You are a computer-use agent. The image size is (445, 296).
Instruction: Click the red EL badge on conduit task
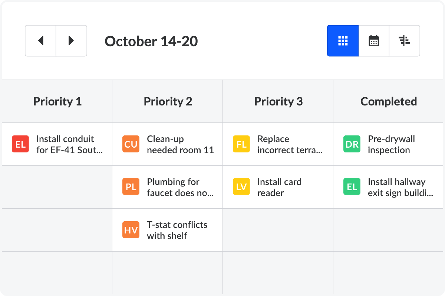20,144
